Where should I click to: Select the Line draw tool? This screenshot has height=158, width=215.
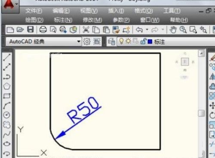tap(7, 57)
